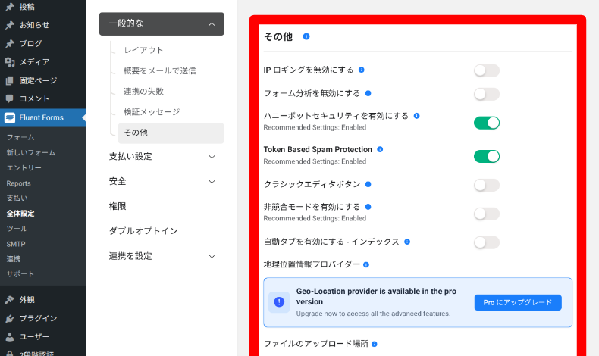This screenshot has width=599, height=356.
Task: Open Fluent Forms admin menu
Action: pyautogui.click(x=43, y=117)
